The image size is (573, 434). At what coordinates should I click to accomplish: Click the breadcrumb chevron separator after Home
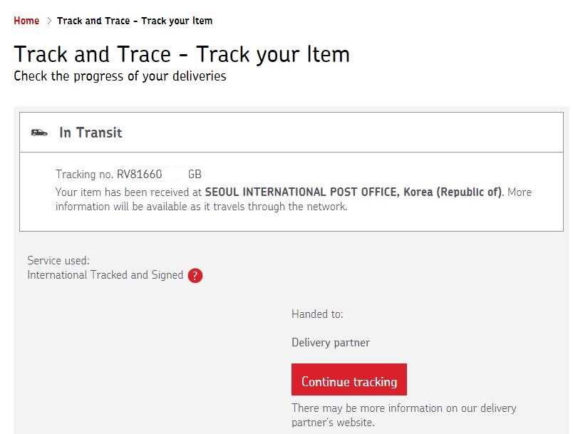(x=49, y=21)
